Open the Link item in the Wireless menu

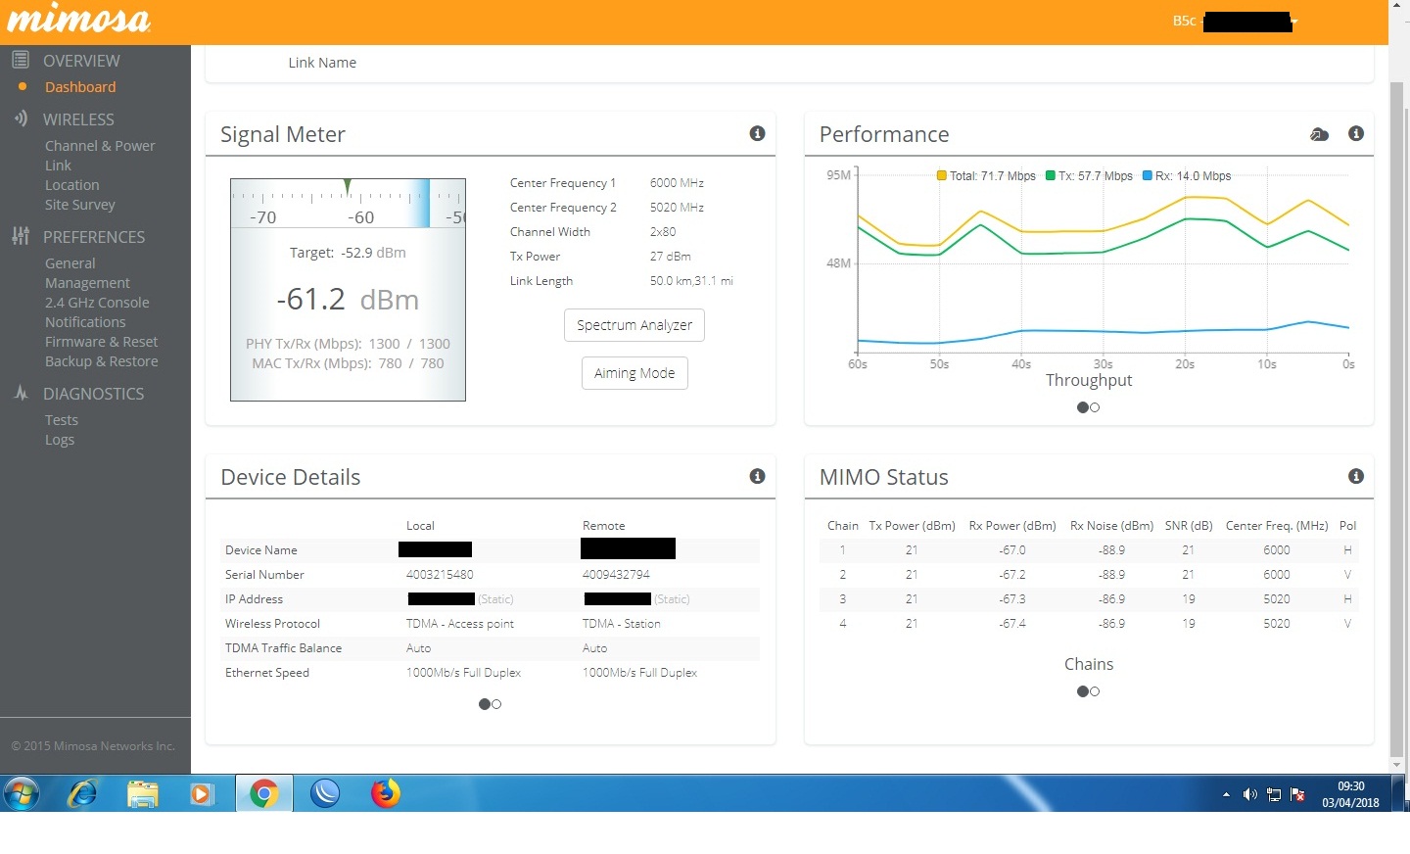(58, 166)
